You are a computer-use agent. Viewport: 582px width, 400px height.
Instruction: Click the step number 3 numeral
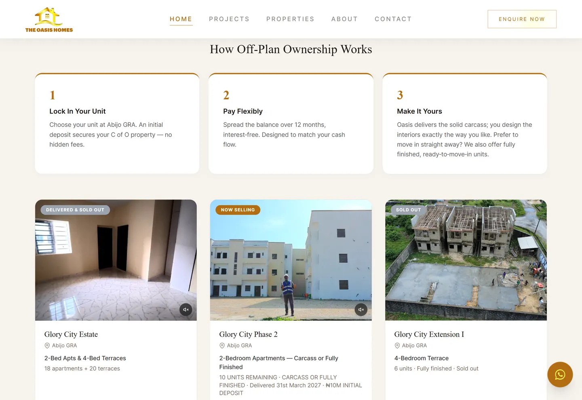[x=400, y=95]
